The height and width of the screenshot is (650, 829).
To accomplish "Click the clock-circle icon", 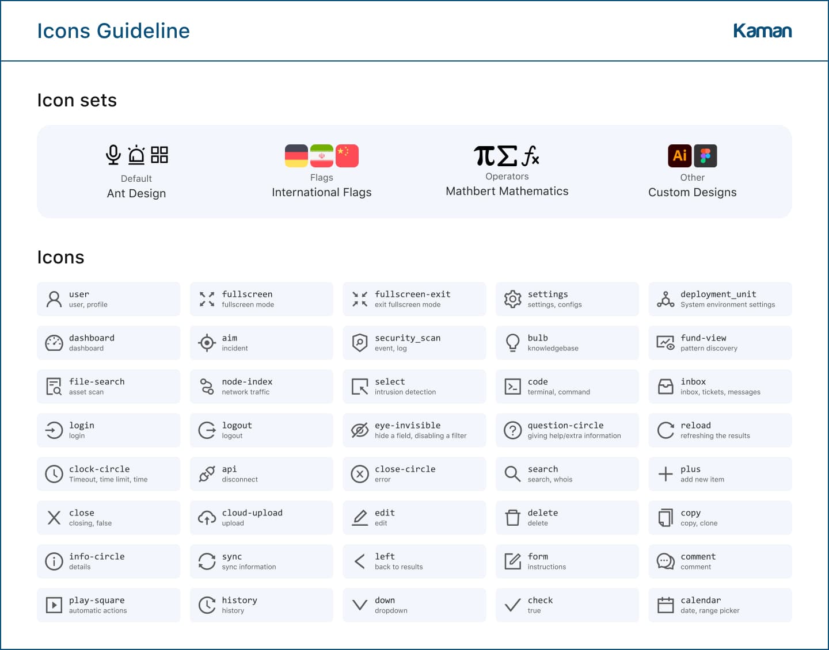I will coord(54,474).
